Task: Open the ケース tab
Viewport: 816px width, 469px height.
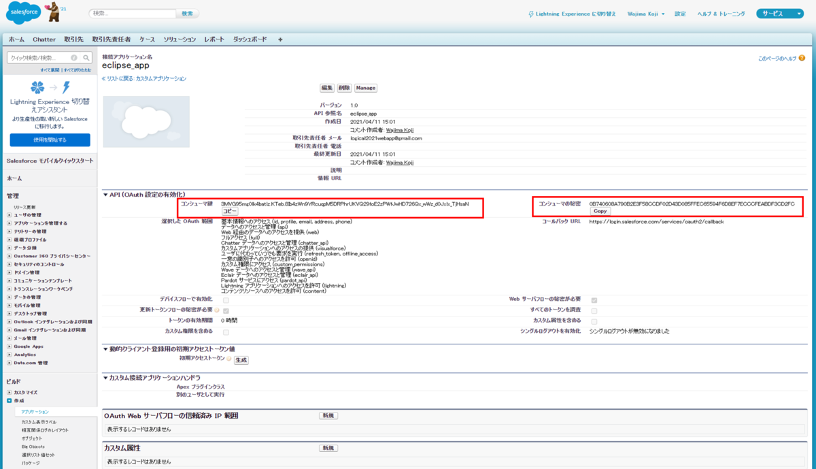Action: tap(147, 39)
